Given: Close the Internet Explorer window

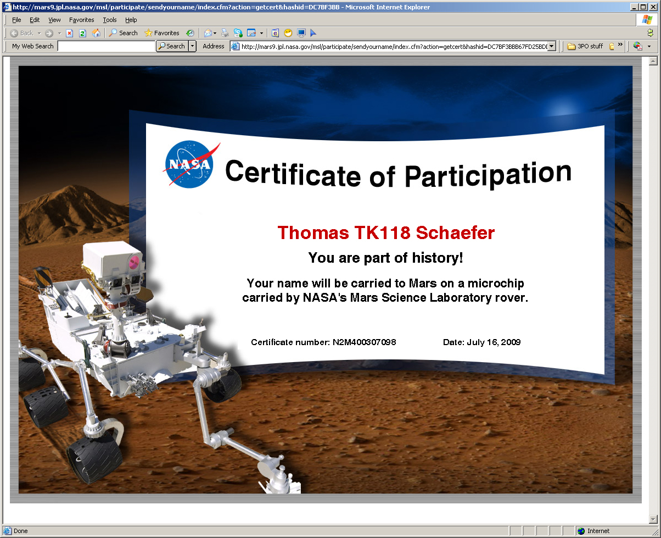Looking at the screenshot, I should tap(653, 7).
